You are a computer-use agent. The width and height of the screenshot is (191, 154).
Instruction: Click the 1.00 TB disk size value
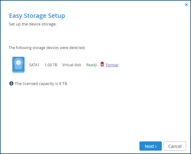point(51,65)
